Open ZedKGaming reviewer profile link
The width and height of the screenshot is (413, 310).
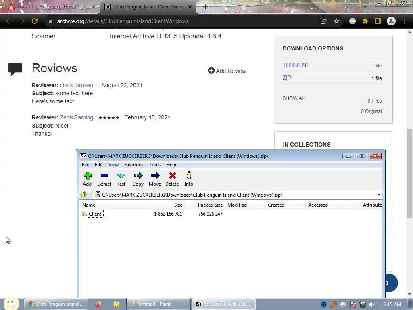coord(76,117)
